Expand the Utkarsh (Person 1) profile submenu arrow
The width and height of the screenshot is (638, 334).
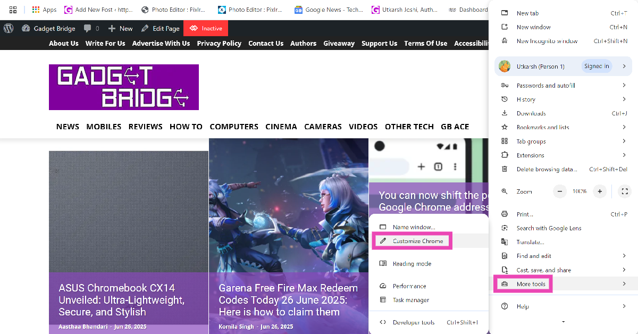click(624, 66)
